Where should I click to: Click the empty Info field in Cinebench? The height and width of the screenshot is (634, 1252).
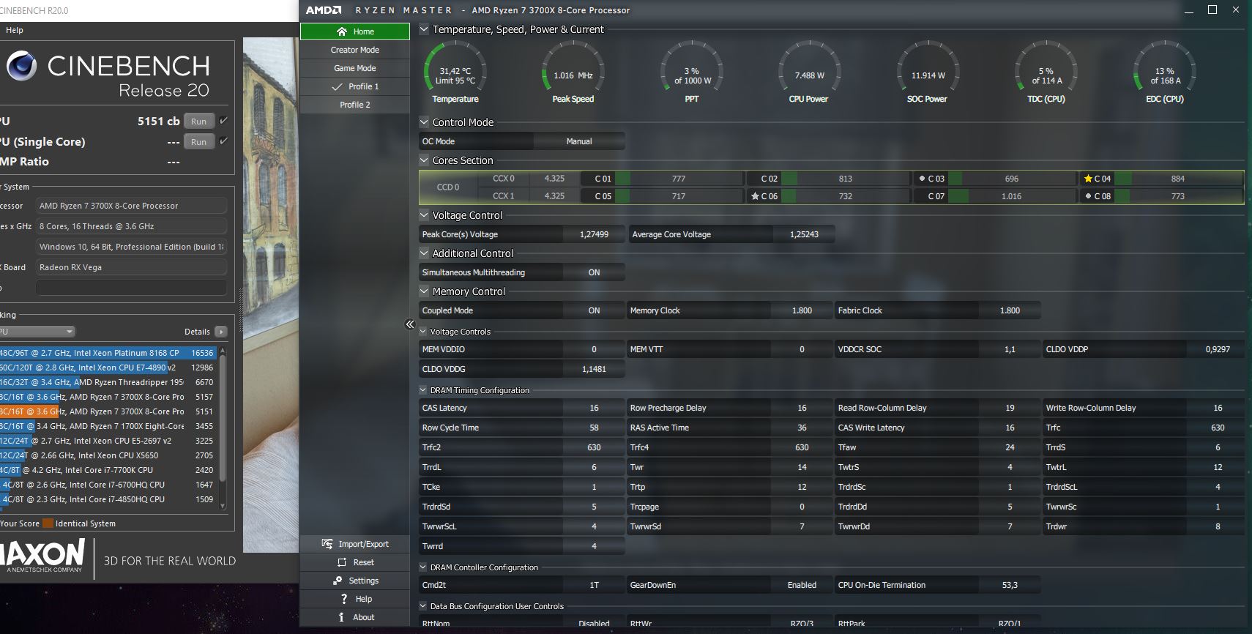(x=131, y=288)
